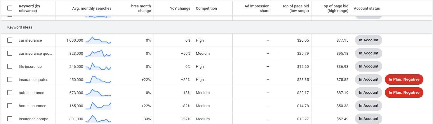This screenshot has height=124, width=433.
Task: Select all keywords with the header checkbox
Action: tap(10, 8)
